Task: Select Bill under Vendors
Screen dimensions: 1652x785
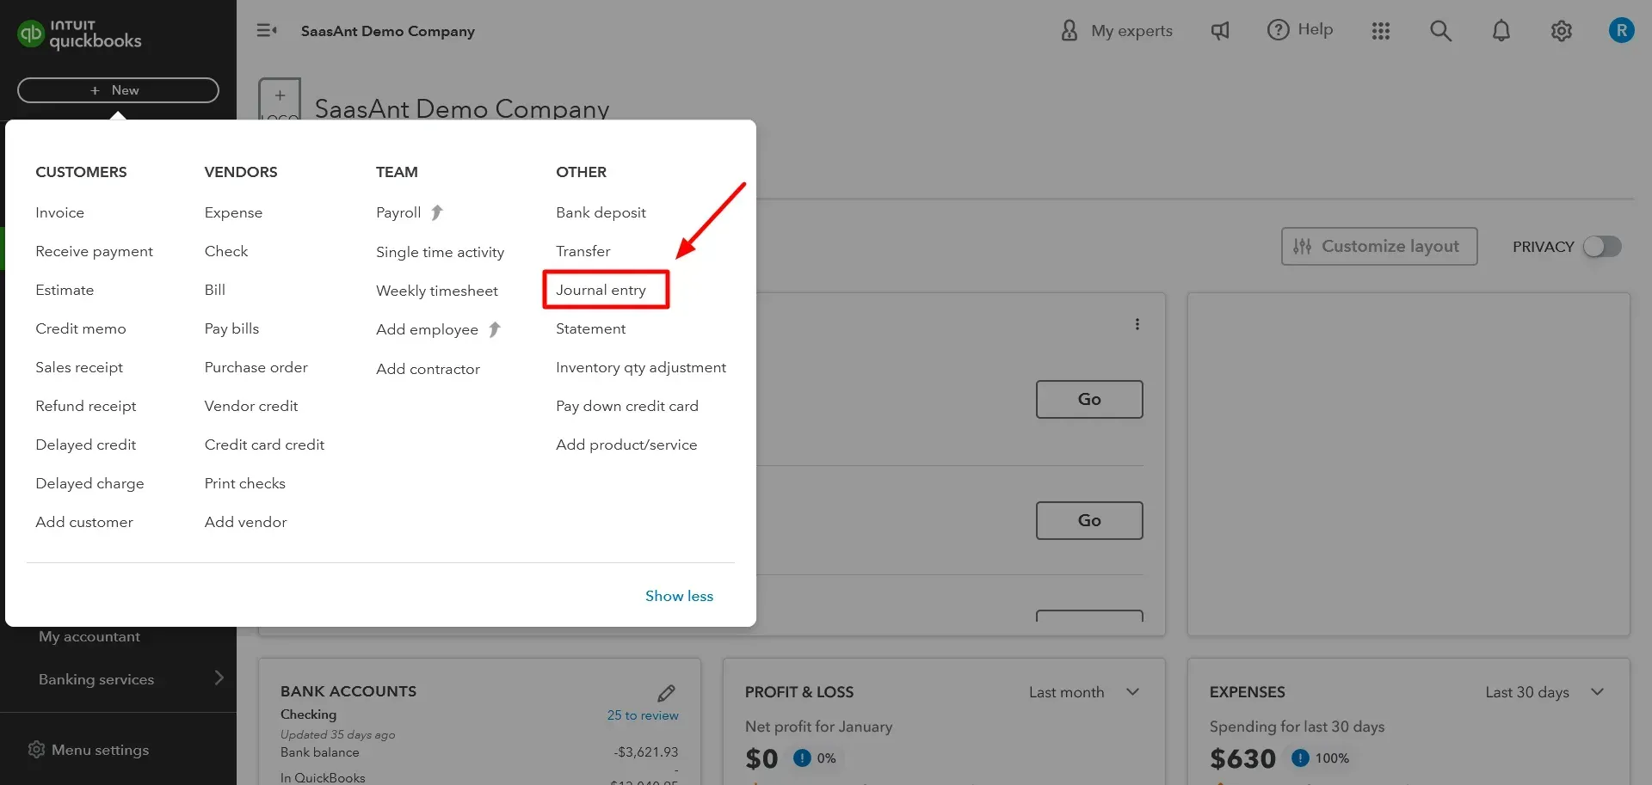Action: coord(215,290)
